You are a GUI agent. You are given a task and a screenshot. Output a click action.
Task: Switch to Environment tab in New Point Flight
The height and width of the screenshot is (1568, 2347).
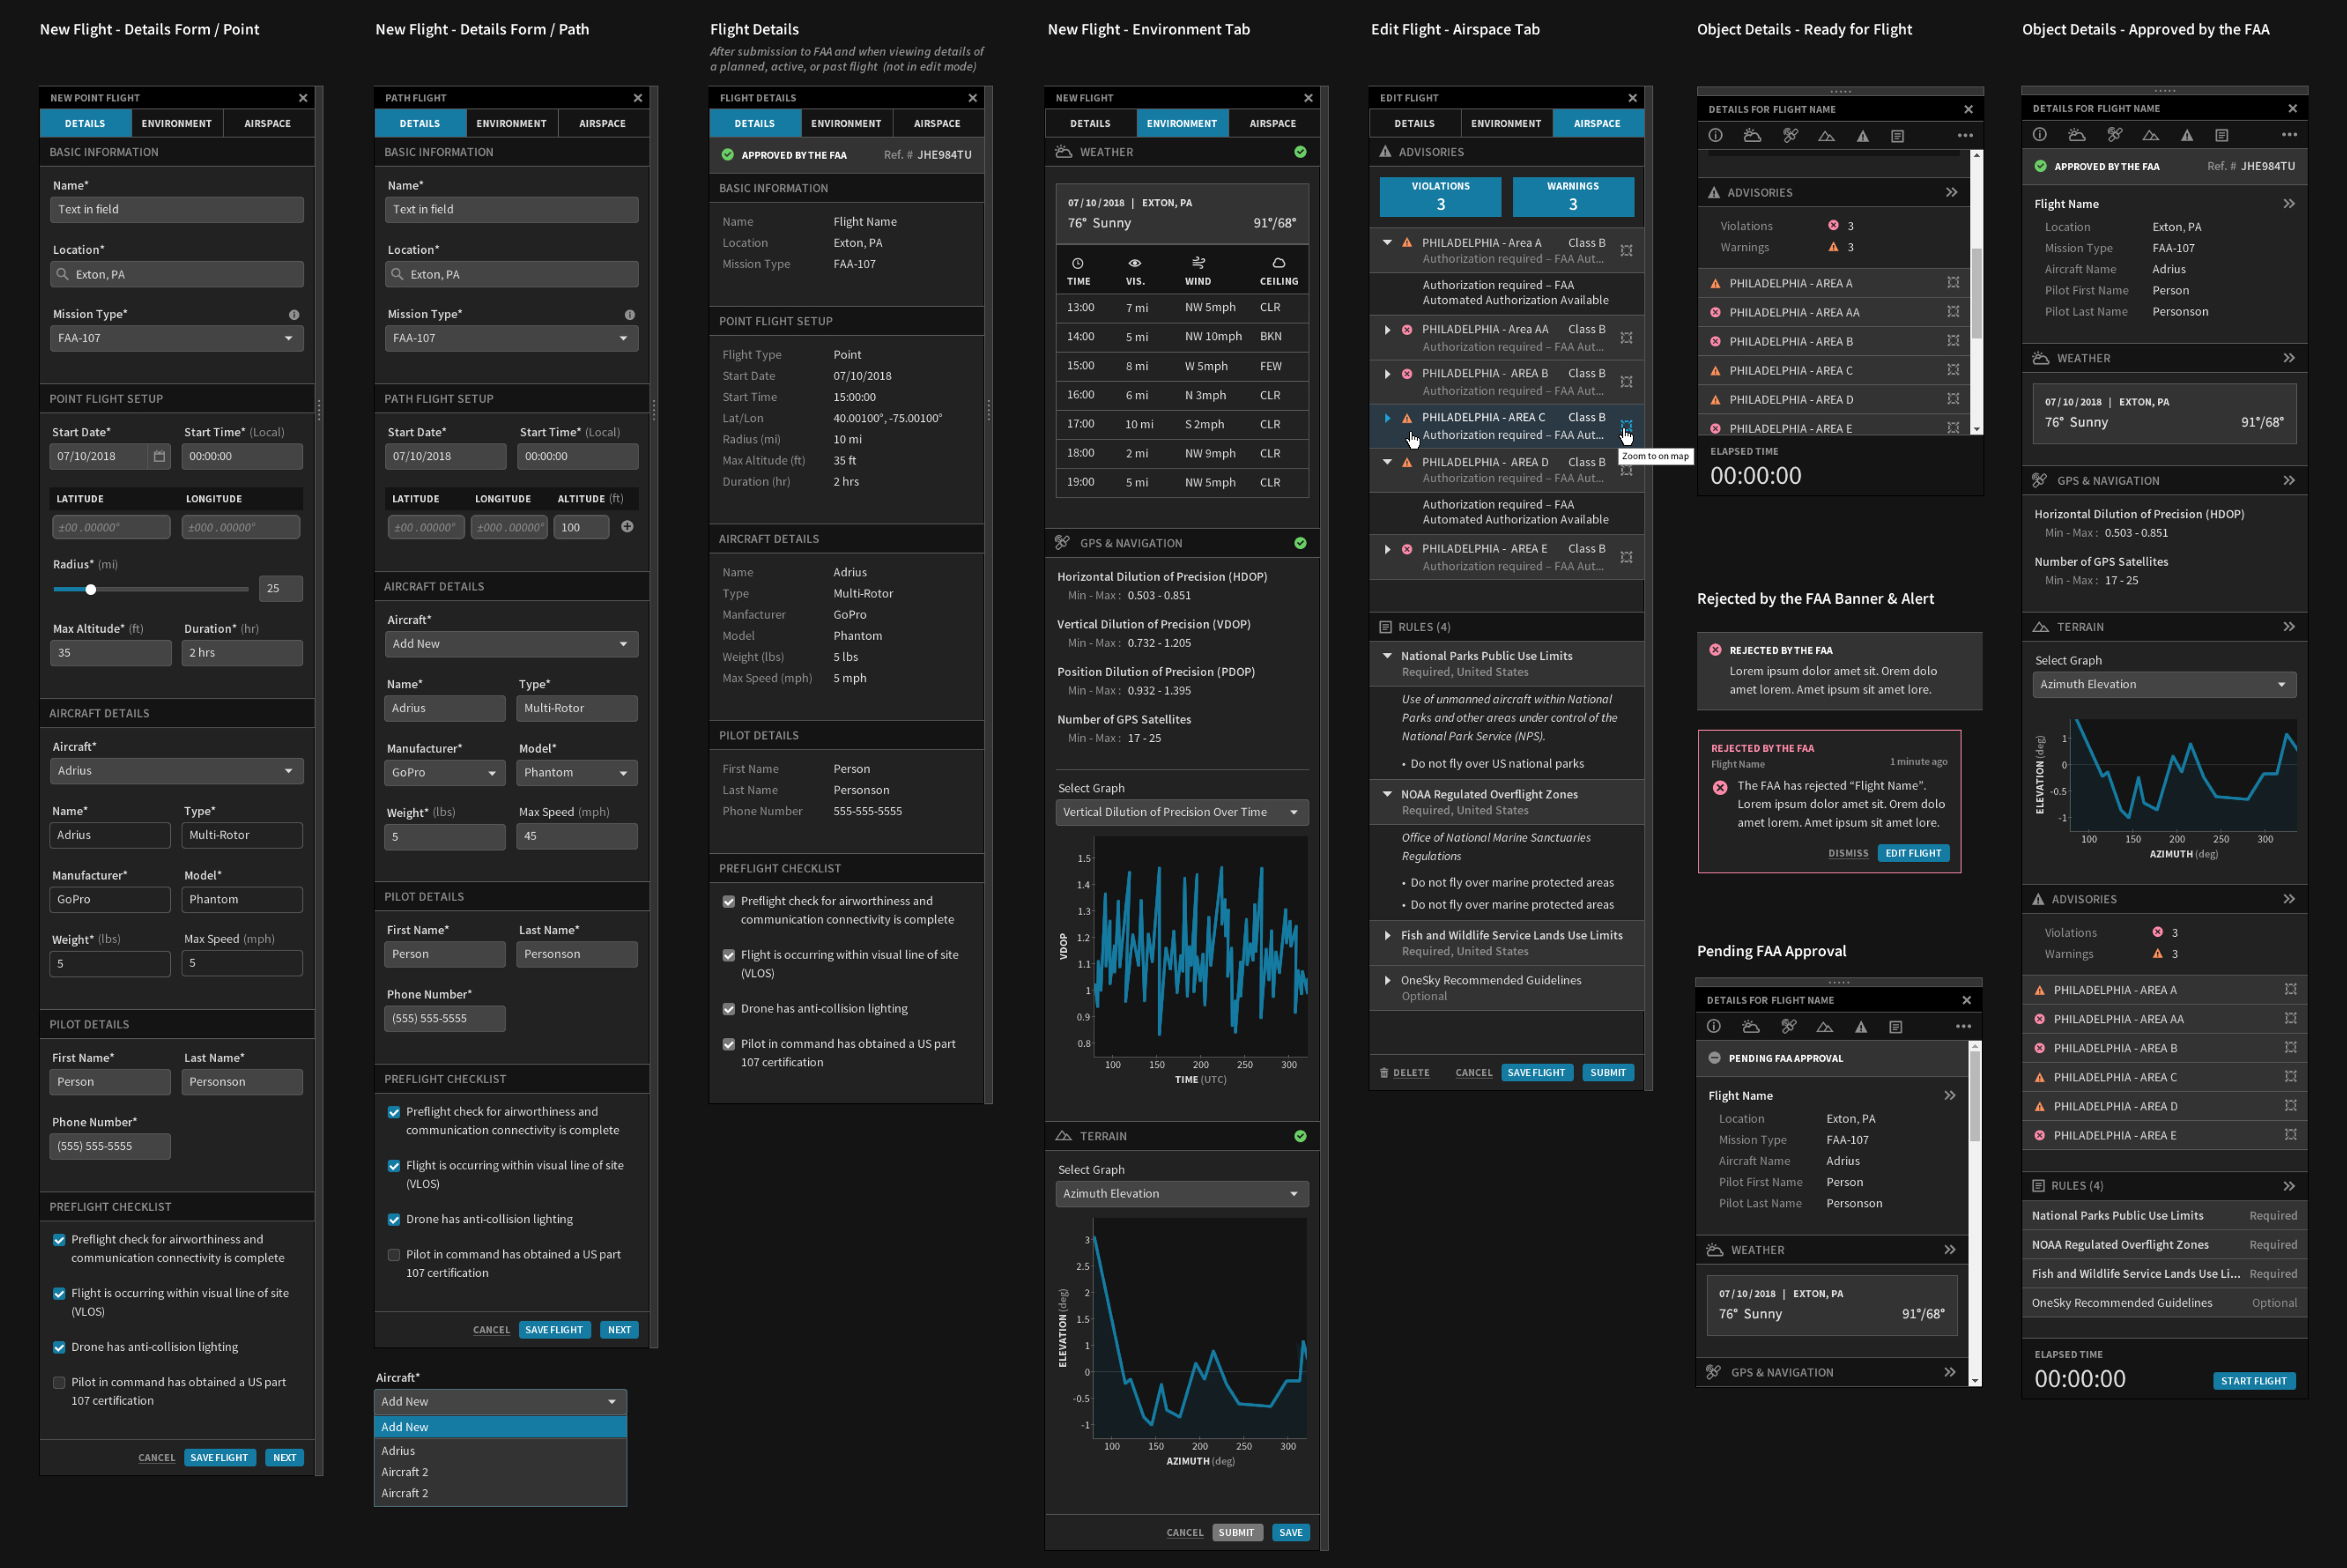[176, 124]
